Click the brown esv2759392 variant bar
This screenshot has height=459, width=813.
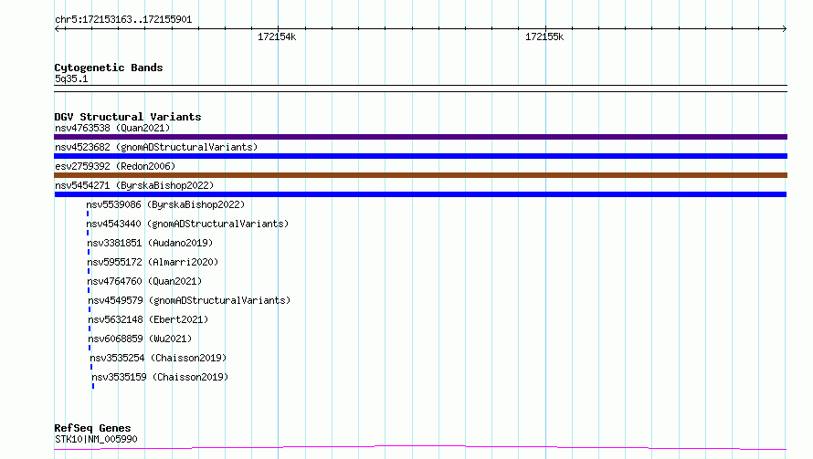point(420,175)
